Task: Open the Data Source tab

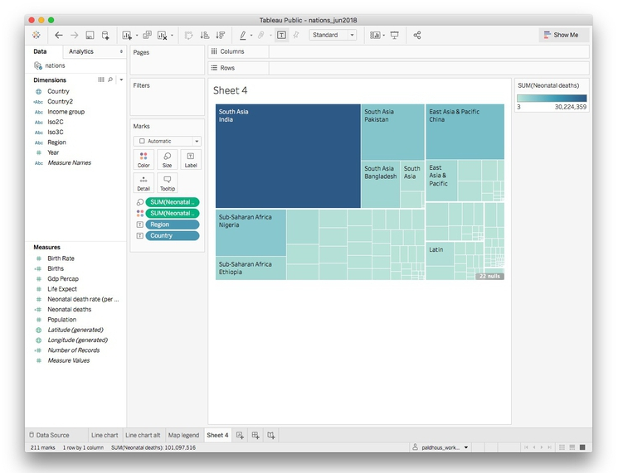Action: (49, 435)
